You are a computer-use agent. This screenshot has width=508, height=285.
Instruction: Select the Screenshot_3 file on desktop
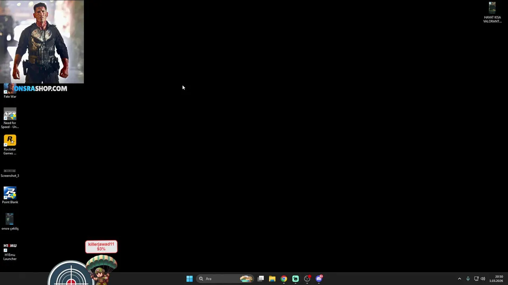coord(10,173)
